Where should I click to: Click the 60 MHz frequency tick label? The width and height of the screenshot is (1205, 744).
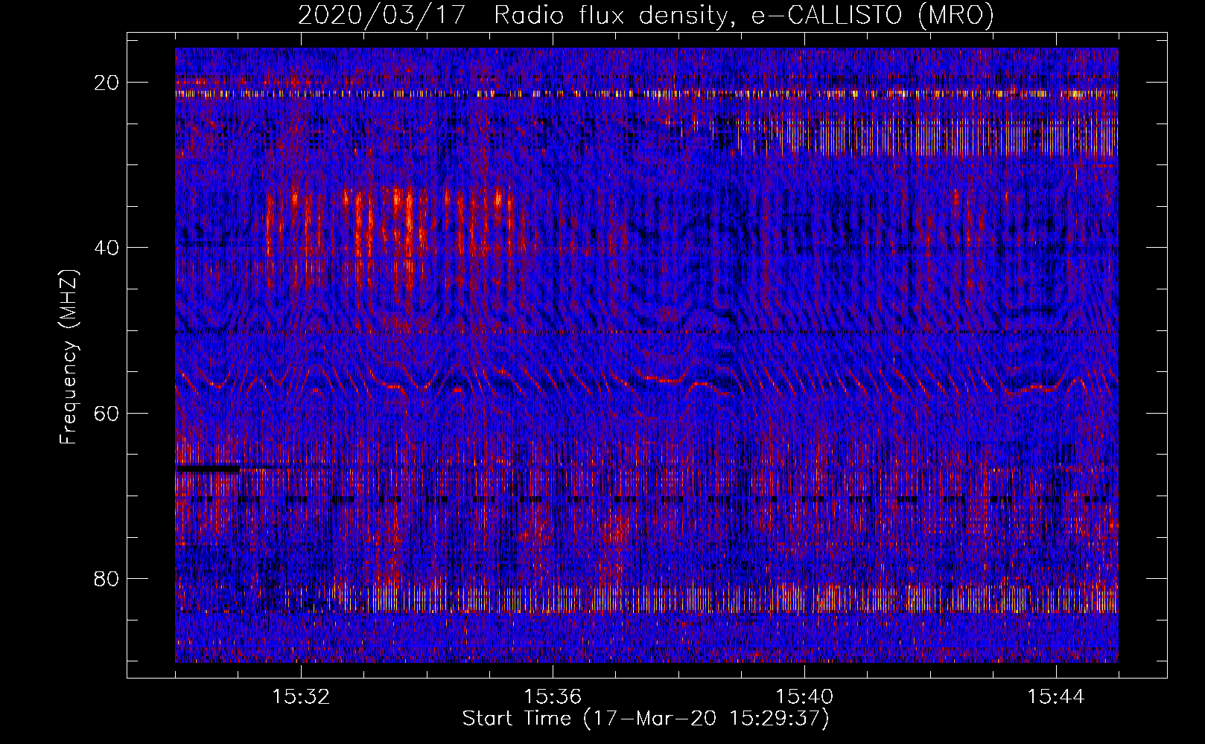107,413
